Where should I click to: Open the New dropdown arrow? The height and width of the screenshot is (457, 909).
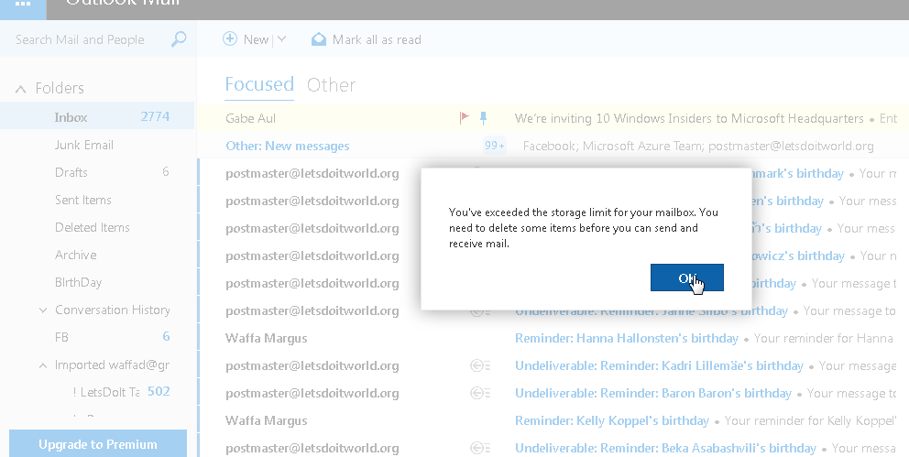coord(281,39)
